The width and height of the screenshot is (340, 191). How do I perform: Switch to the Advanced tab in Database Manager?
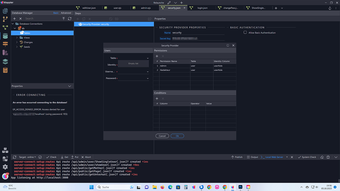(x=66, y=13)
